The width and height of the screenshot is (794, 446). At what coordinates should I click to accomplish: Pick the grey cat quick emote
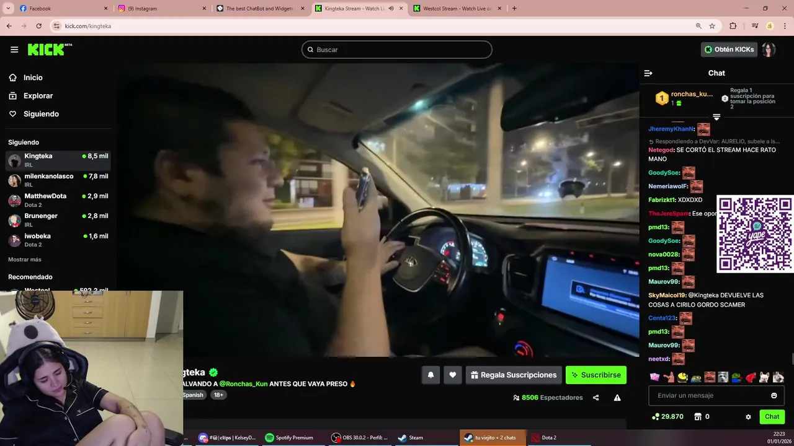(723, 377)
